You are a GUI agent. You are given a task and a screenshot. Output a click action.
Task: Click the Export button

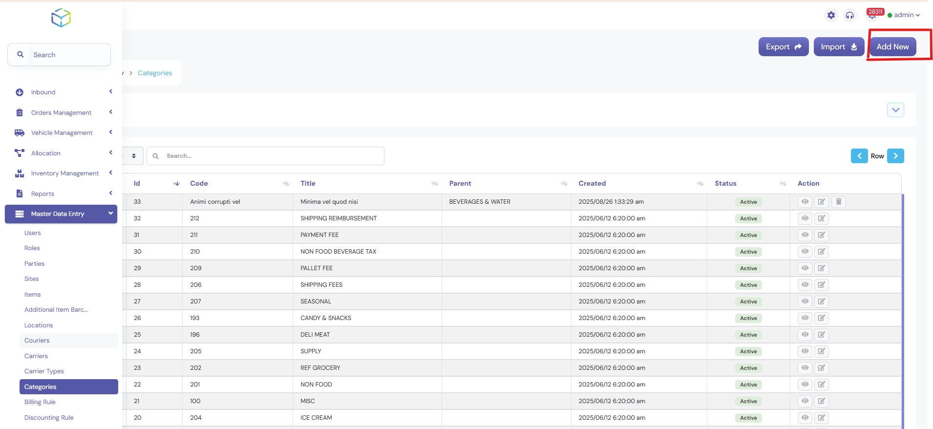click(x=783, y=47)
